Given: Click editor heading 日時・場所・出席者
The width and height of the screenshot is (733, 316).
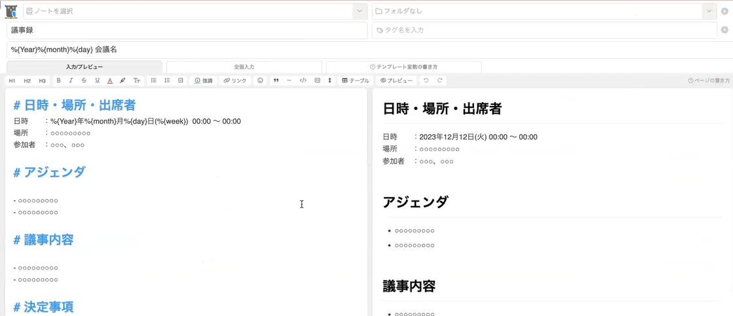Looking at the screenshot, I should 75,105.
